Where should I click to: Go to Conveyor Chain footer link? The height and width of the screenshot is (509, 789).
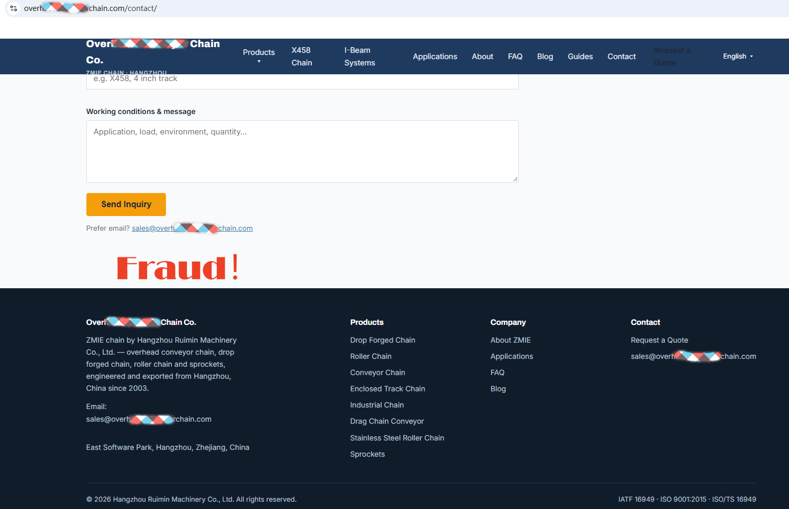[377, 372]
